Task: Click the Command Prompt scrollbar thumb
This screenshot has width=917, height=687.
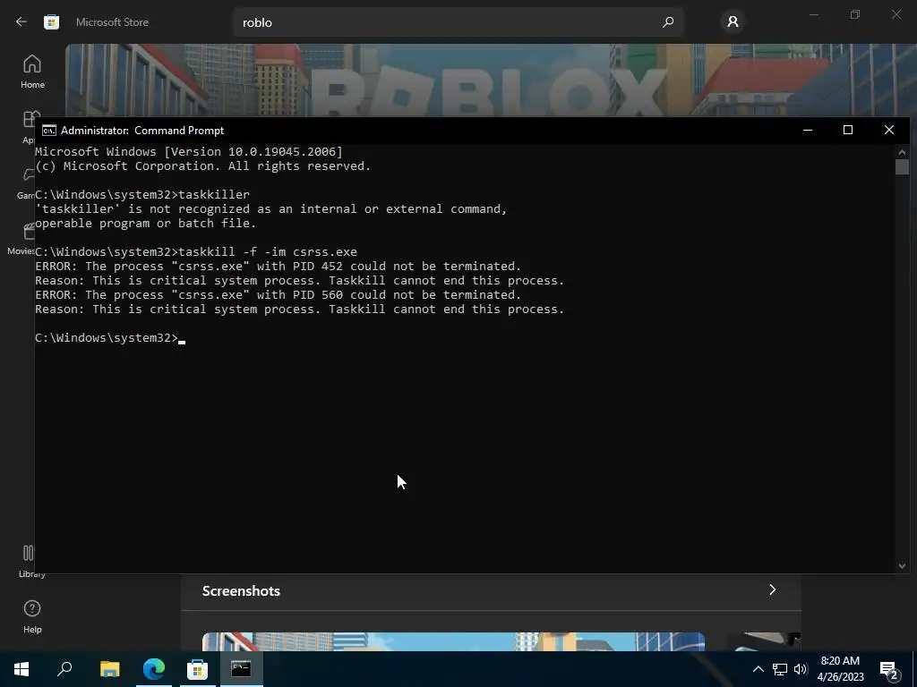Action: 902,166
